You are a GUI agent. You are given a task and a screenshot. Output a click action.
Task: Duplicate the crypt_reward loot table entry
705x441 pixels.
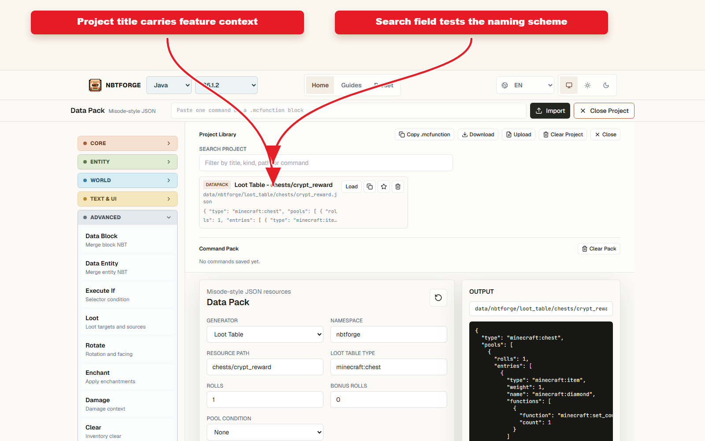(370, 187)
